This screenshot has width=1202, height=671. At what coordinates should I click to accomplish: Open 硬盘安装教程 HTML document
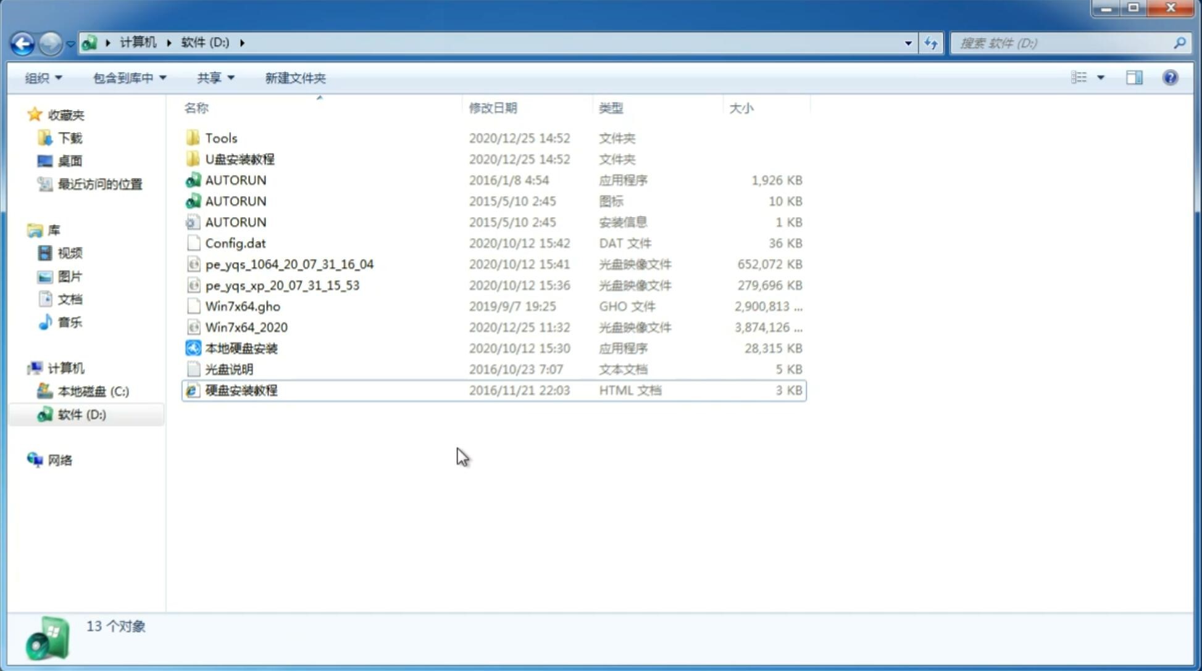point(241,390)
